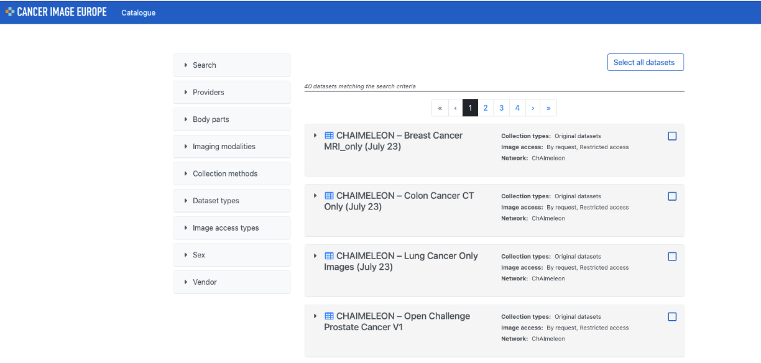Click the Select all datasets button

(x=644, y=62)
